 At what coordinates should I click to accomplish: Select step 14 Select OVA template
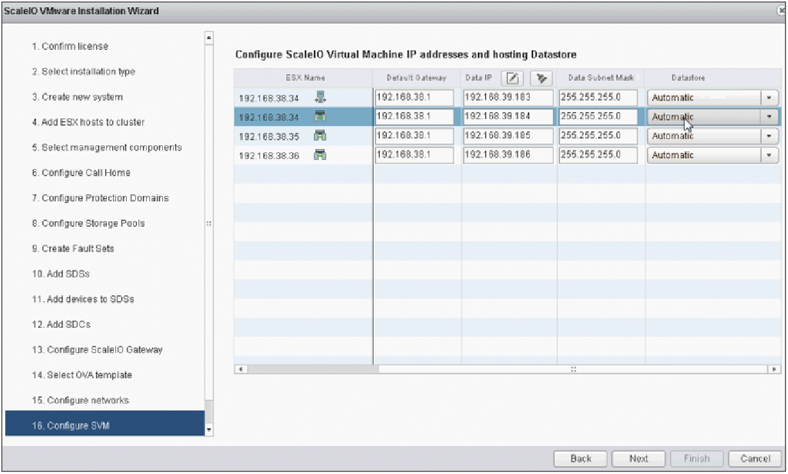pyautogui.click(x=81, y=375)
